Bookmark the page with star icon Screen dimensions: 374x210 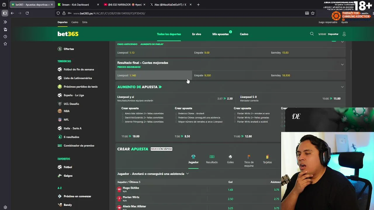point(313,13)
